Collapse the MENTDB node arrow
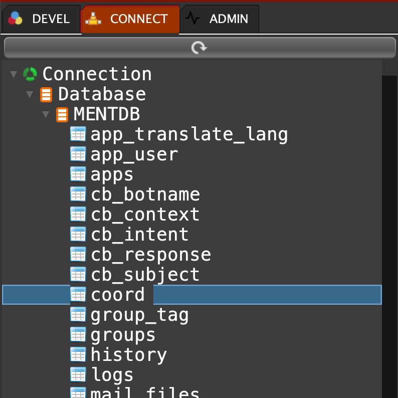The image size is (398, 398). pos(46,114)
